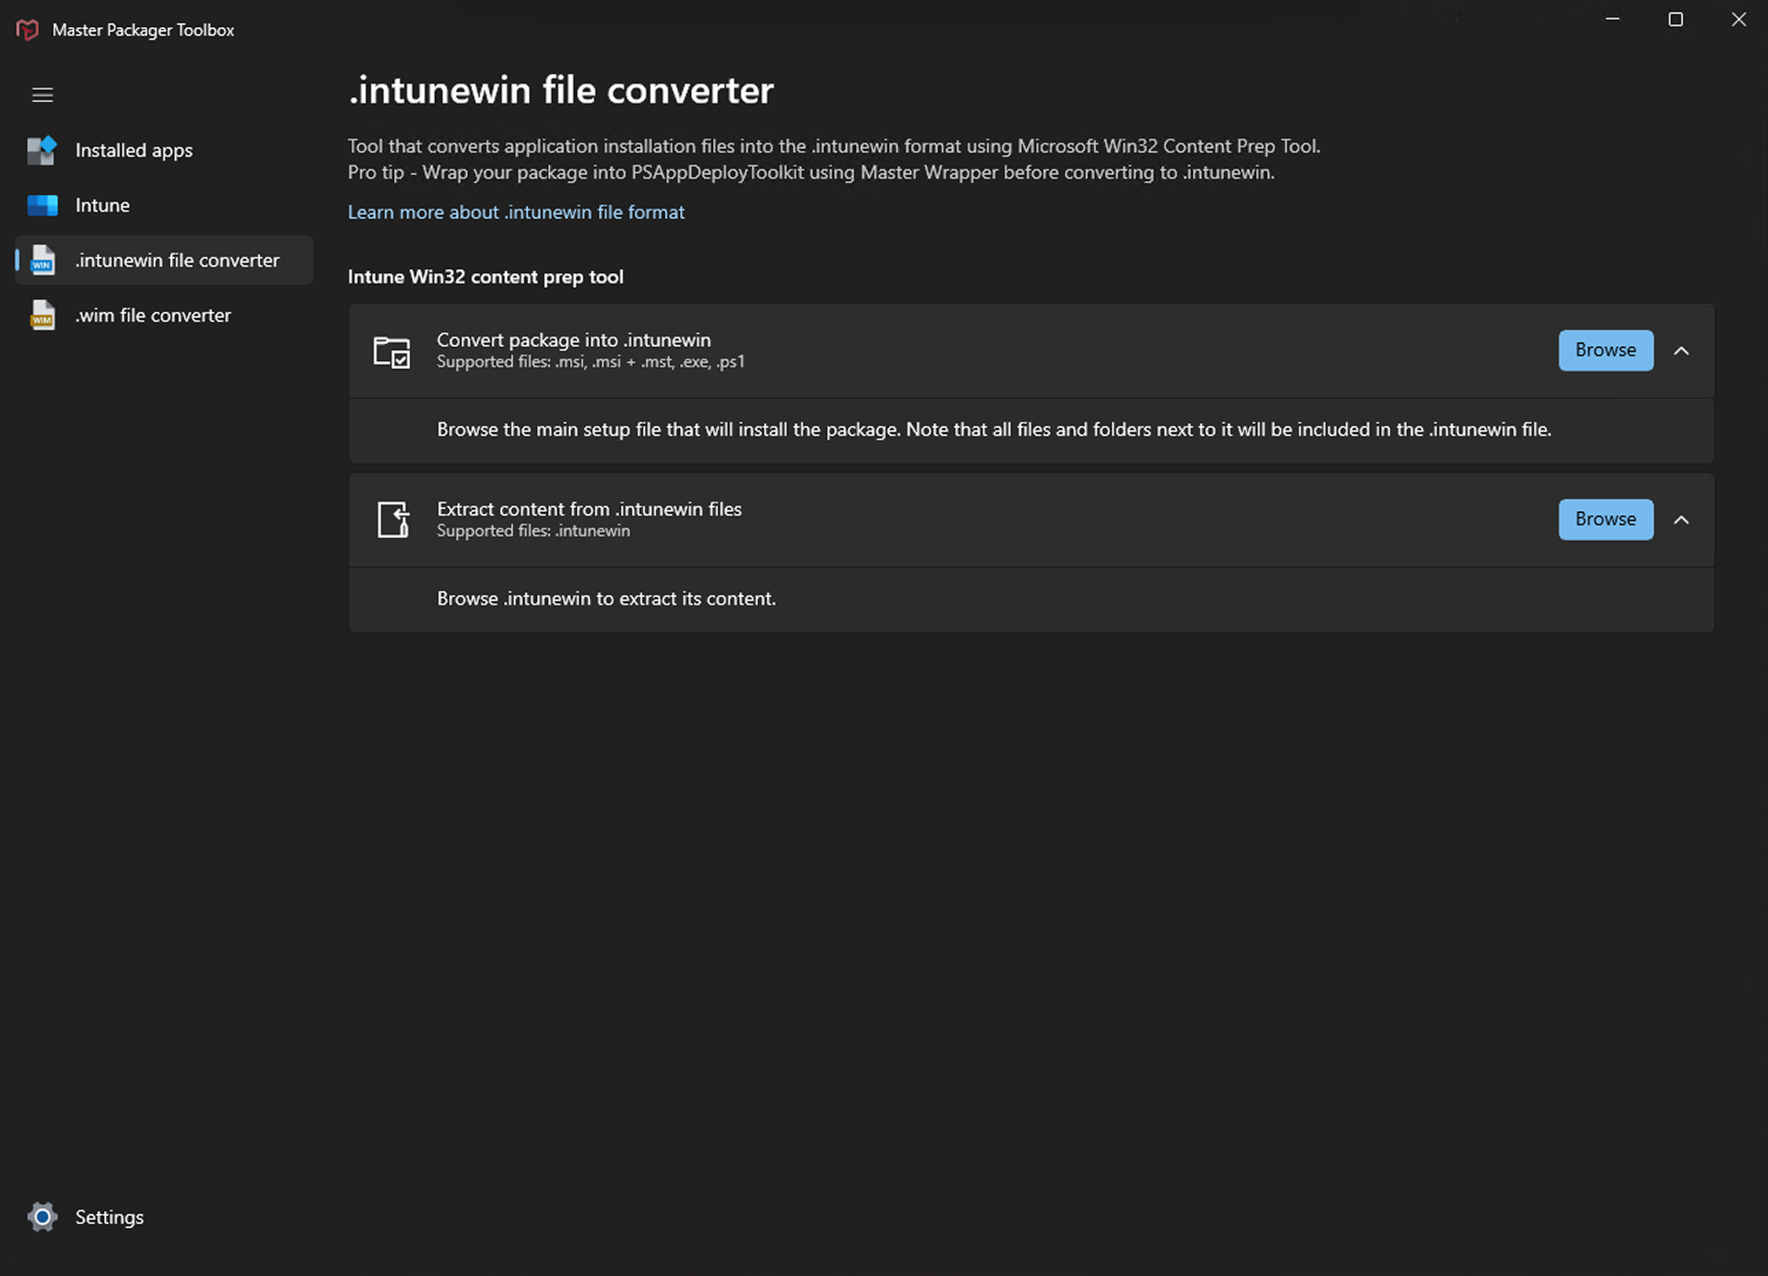This screenshot has width=1768, height=1276.
Task: Browse for .intunewin file to extract
Action: point(1605,520)
